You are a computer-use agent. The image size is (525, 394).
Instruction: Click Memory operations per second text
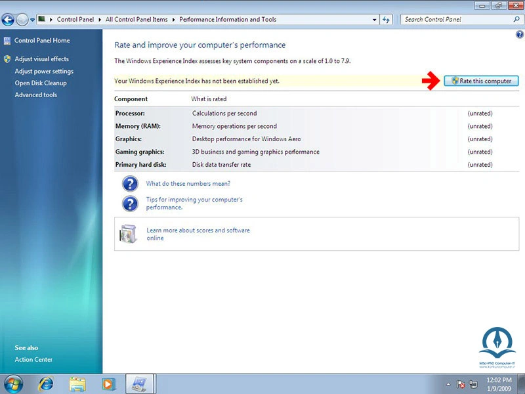tap(234, 126)
